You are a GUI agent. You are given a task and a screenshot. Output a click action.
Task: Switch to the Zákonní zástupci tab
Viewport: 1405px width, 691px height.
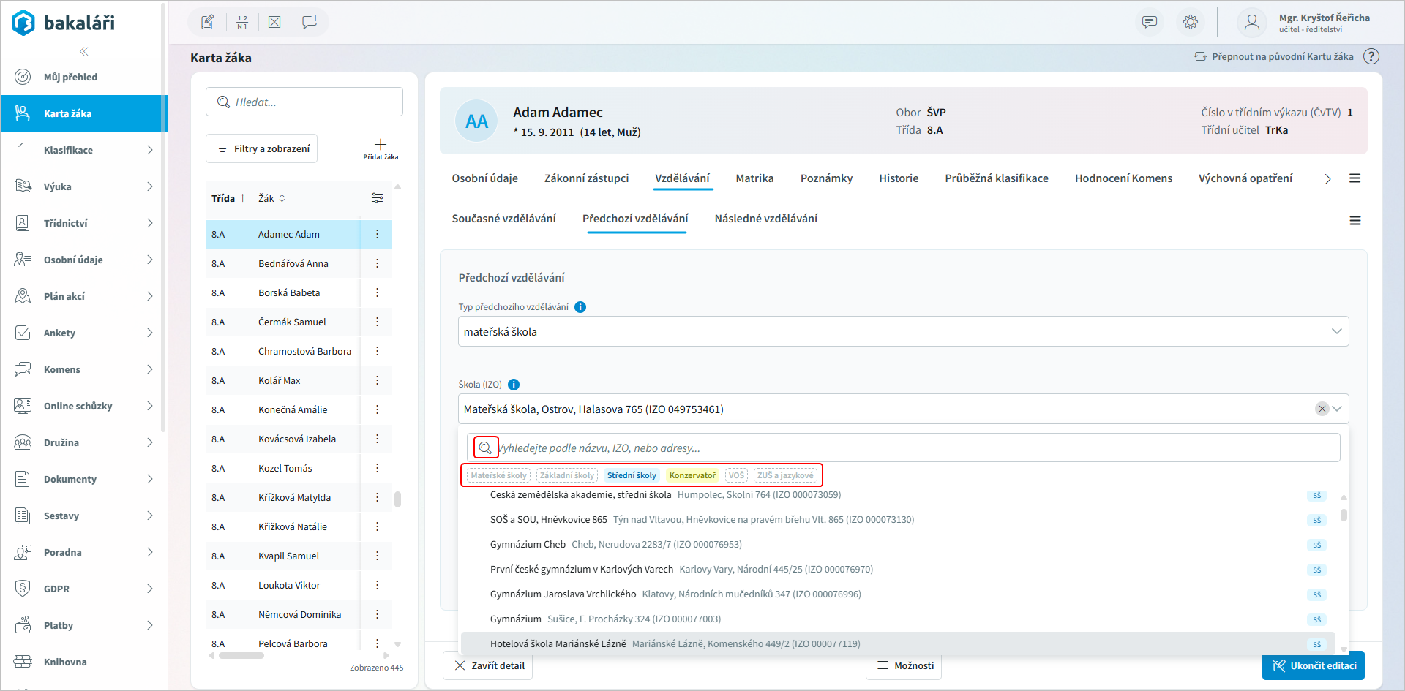[x=586, y=178]
